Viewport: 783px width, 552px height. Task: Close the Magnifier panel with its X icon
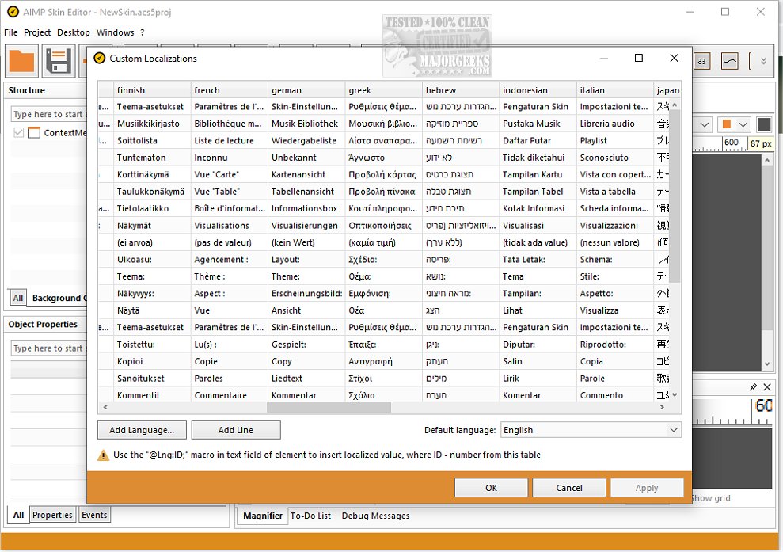(766, 387)
